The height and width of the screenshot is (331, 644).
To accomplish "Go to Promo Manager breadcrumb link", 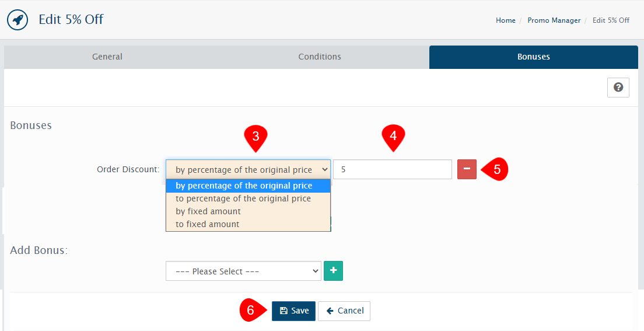I will (x=554, y=20).
